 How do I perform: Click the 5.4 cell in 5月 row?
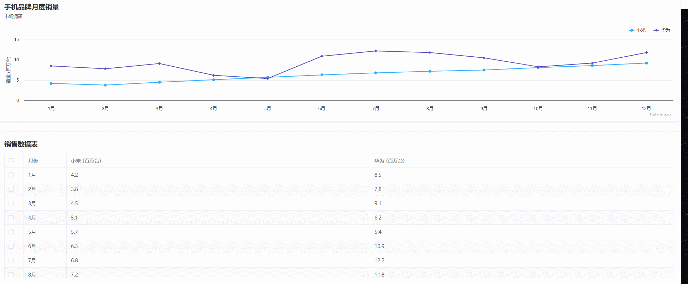(x=522, y=232)
